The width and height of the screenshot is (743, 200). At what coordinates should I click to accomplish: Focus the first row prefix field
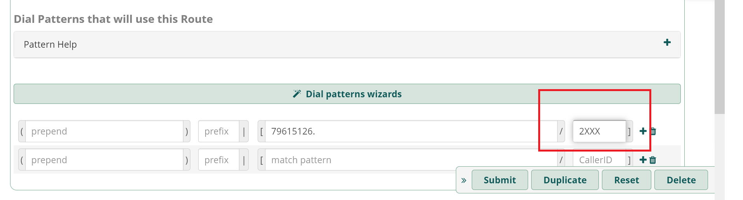(219, 131)
